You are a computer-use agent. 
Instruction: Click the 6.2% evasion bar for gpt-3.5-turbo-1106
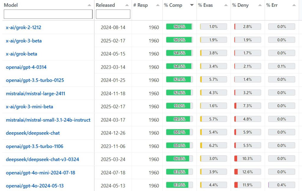pos(214,145)
